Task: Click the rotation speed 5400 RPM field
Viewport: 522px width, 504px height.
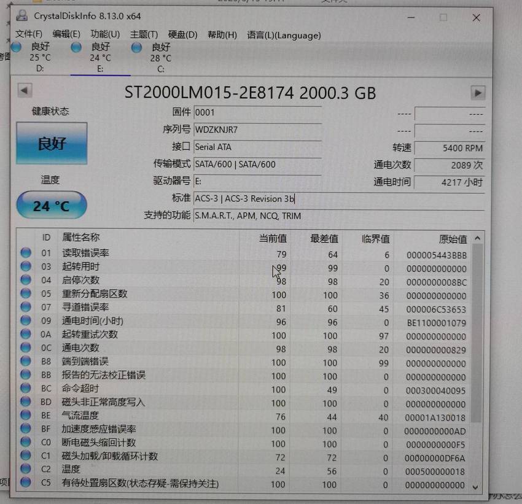Action: pyautogui.click(x=450, y=148)
